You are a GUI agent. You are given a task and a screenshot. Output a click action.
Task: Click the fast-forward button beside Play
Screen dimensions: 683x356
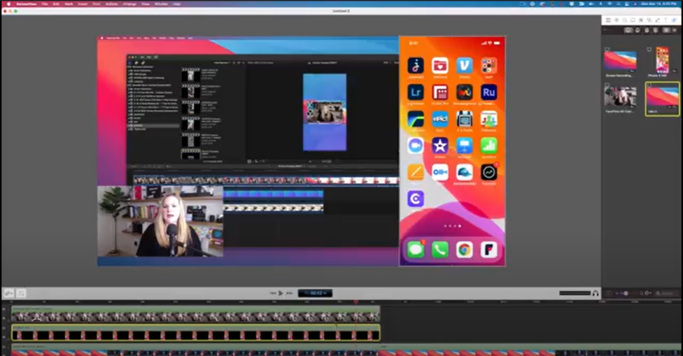tap(289, 293)
